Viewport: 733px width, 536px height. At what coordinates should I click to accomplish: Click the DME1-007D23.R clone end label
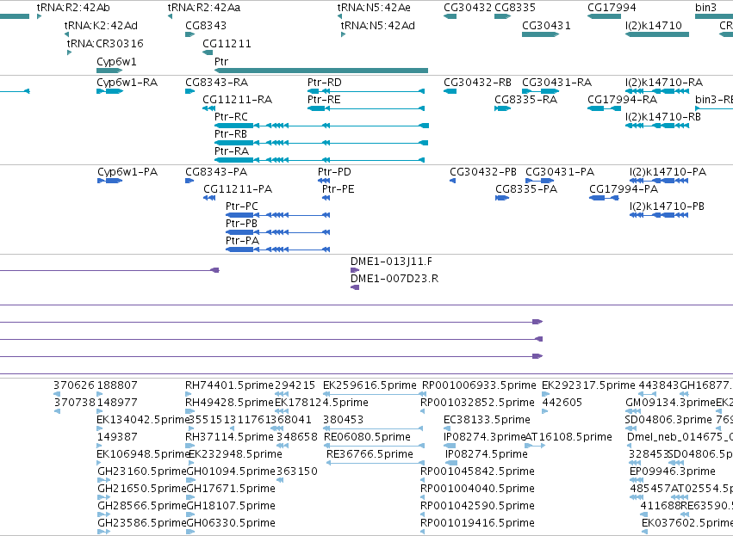[394, 279]
